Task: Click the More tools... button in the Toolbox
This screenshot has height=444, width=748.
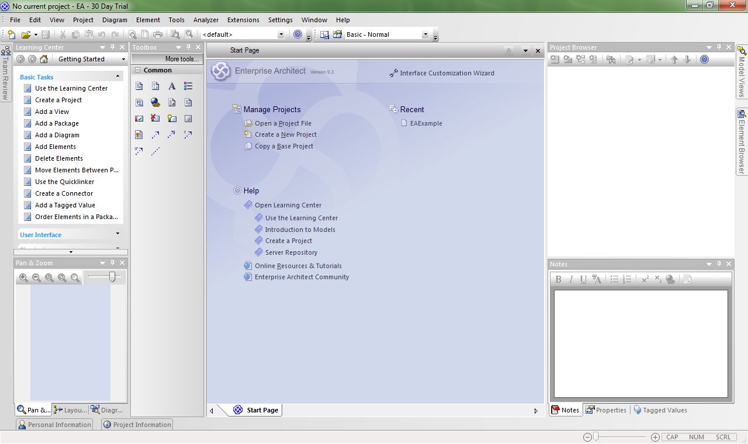Action: click(x=167, y=59)
